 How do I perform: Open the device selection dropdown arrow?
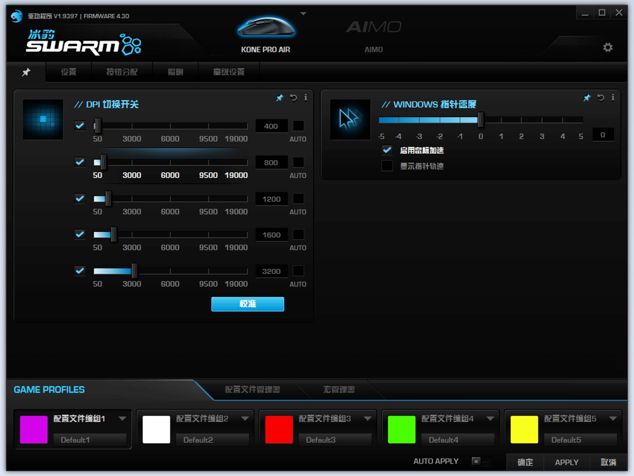tap(303, 14)
